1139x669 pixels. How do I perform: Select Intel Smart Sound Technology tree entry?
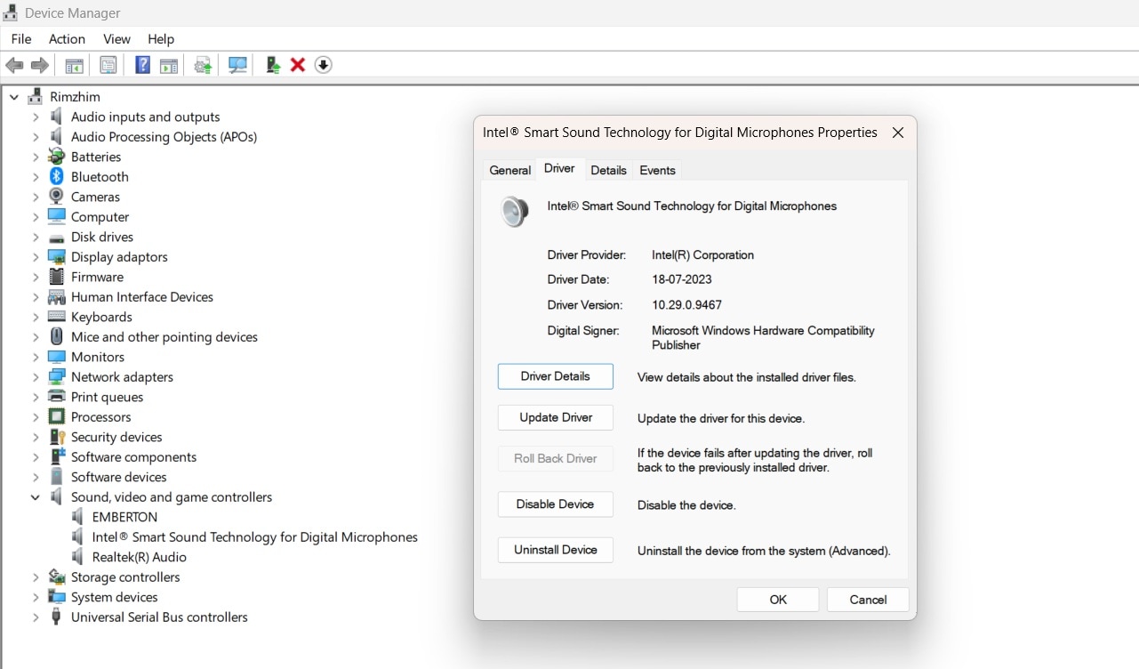click(x=255, y=536)
